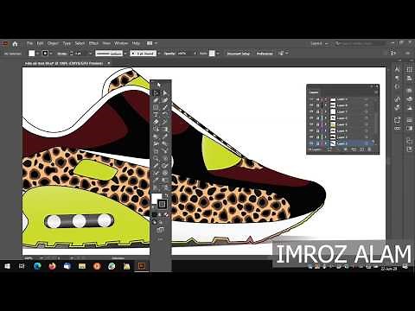Open the workspace switcher dropdown
Viewport: 415px width, 311px height.
319,43
